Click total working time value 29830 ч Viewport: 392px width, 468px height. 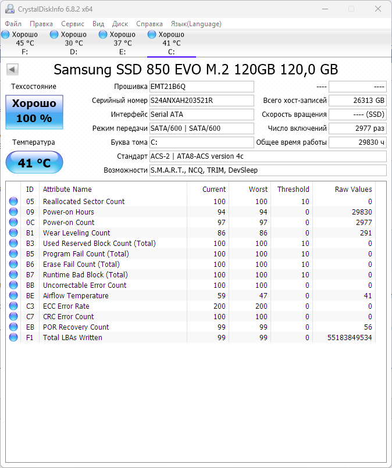pos(357,142)
